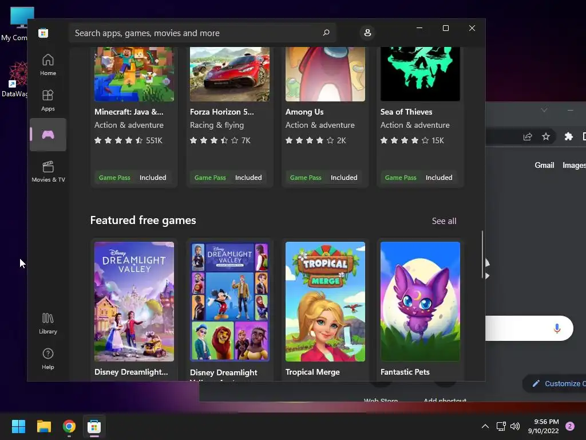Viewport: 586px width, 440px height.
Task: Click the Fantastic Pets title text
Action: tap(405, 372)
